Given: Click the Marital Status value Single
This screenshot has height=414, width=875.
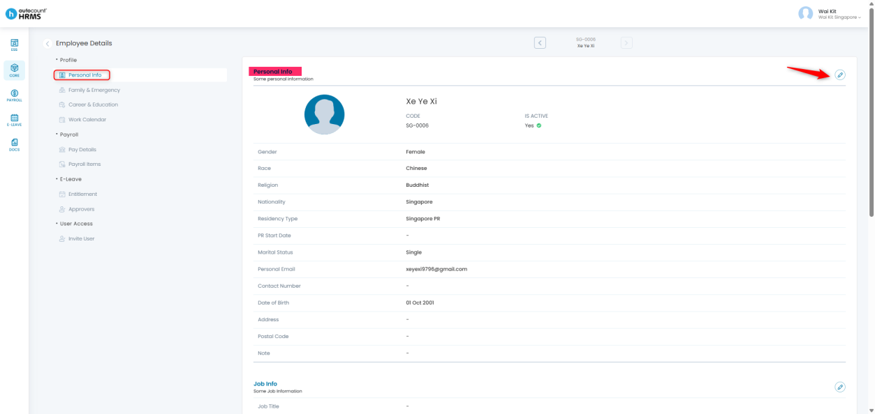Looking at the screenshot, I should (413, 252).
